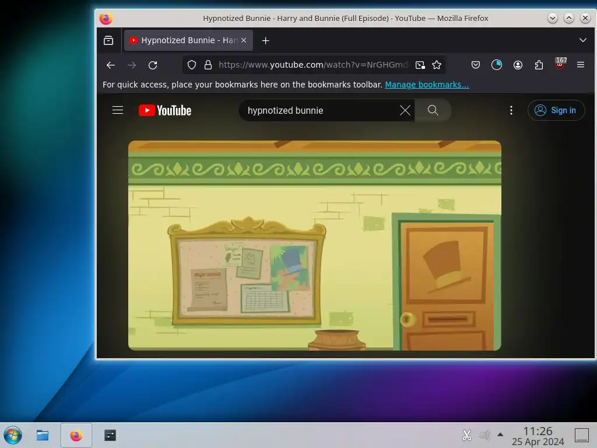This screenshot has width=597, height=448.
Task: Expand the list all tabs chevron
Action: tap(582, 40)
